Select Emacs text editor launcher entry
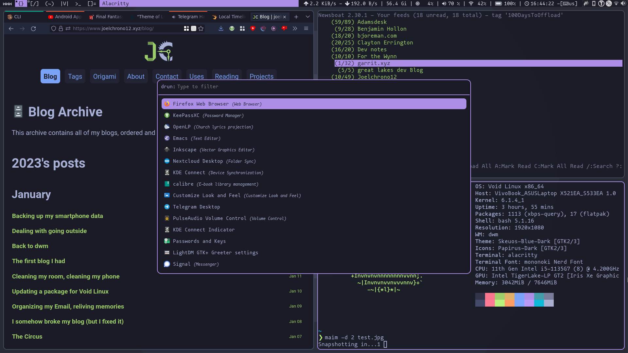 [314, 138]
